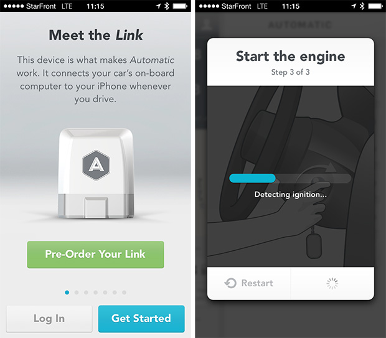This screenshot has height=338, width=386.
Task: Tap the signal strength dots on the right phone
Action: [209, 6]
